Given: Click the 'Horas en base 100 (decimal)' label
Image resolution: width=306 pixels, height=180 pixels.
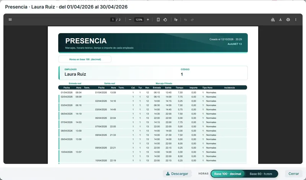Looking at the screenshot, I should click(85, 59).
